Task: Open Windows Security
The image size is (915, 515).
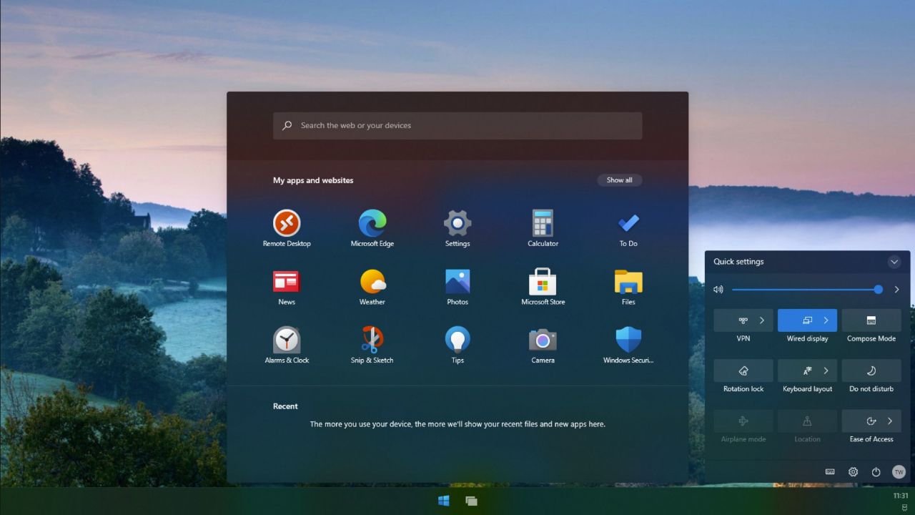Action: click(628, 345)
